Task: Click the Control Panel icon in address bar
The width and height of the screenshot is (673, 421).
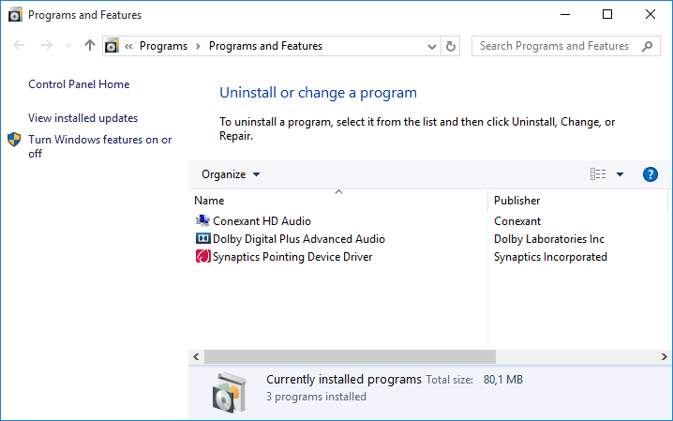Action: pos(112,46)
